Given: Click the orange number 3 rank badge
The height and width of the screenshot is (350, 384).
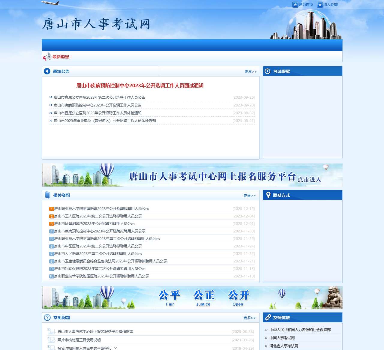Looking at the screenshot, I should pyautogui.click(x=52, y=224).
